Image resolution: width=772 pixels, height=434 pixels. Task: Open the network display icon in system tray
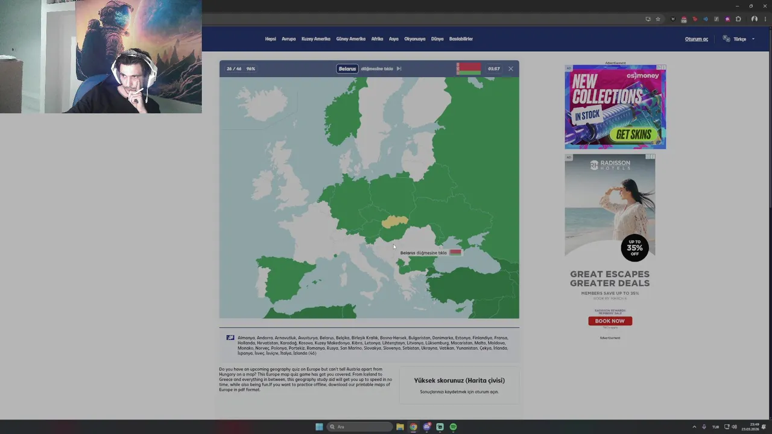pyautogui.click(x=727, y=427)
